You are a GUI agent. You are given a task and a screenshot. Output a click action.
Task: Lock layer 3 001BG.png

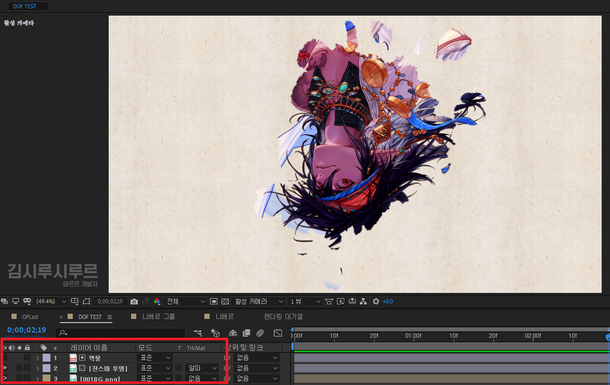27,378
